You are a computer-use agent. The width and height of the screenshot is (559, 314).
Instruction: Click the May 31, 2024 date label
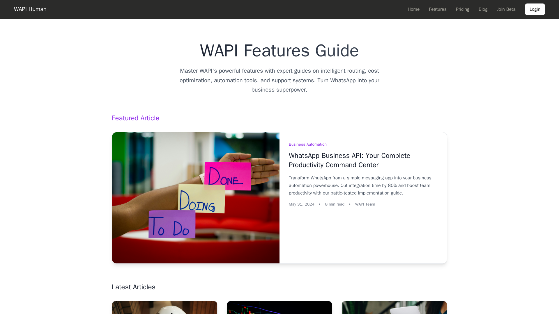point(301,204)
